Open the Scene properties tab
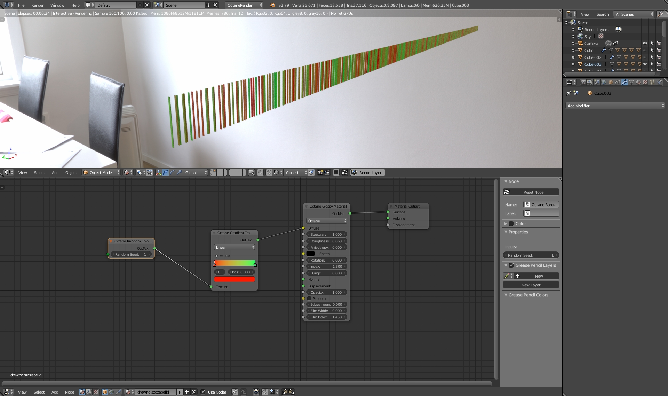Viewport: 668px width, 396px height. [597, 82]
